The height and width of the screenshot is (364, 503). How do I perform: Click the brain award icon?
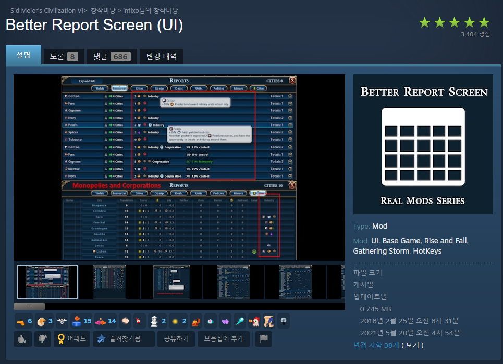coord(125,321)
